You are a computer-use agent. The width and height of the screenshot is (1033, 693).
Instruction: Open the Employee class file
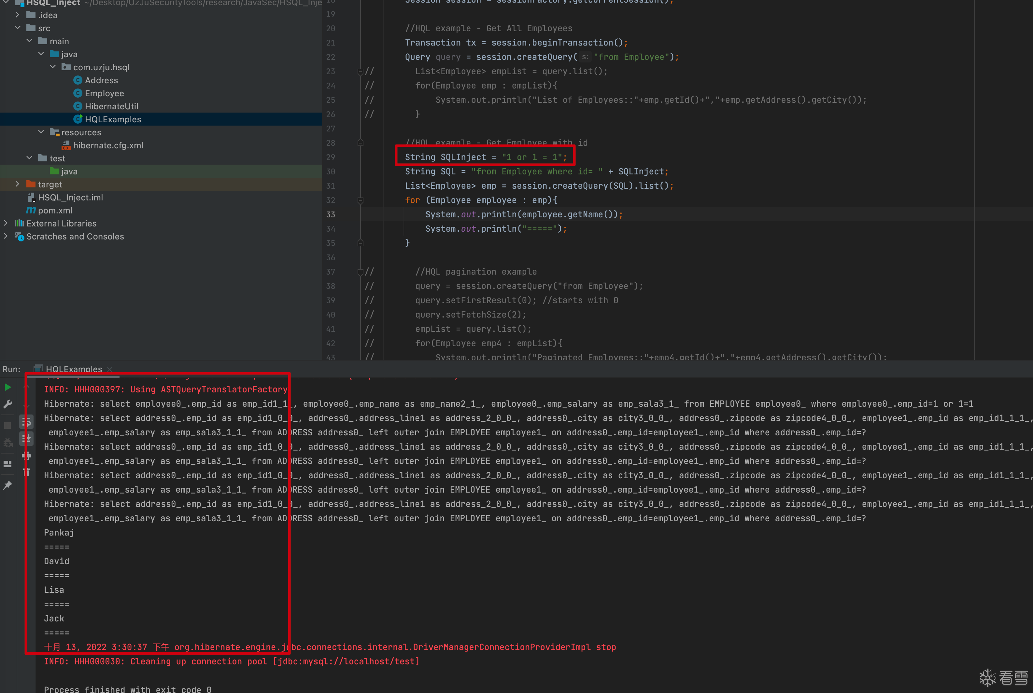click(104, 93)
